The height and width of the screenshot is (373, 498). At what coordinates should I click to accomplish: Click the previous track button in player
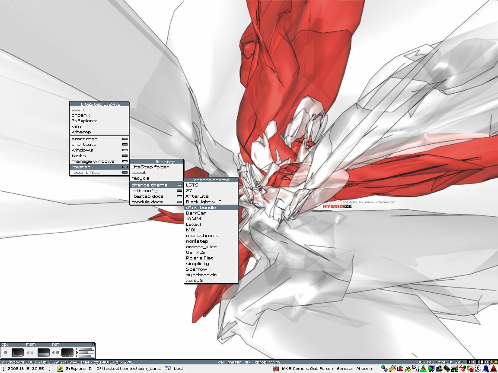click(x=469, y=362)
